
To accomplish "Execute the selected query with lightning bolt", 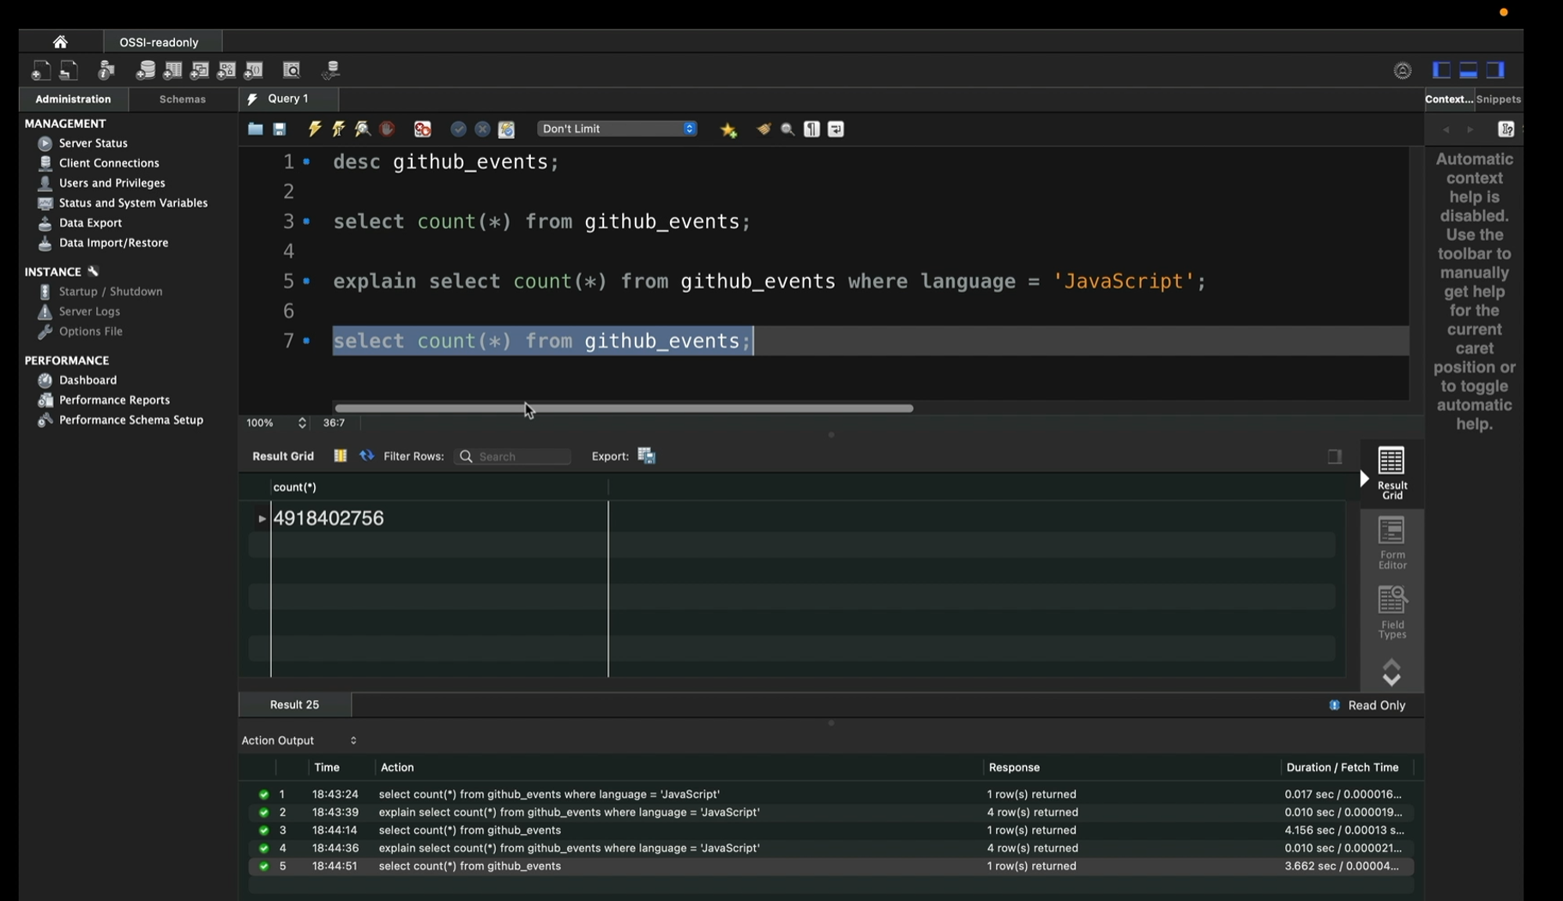I will pyautogui.click(x=315, y=129).
